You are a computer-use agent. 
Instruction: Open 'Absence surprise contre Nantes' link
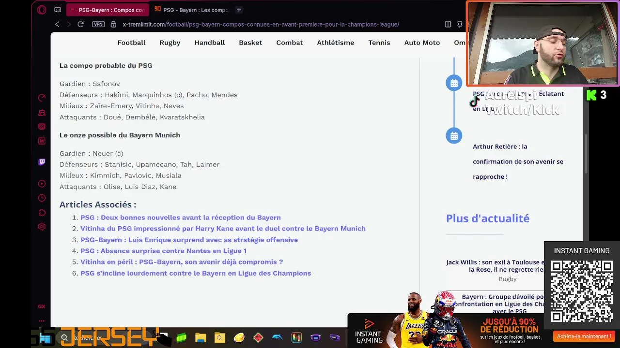[x=163, y=251]
